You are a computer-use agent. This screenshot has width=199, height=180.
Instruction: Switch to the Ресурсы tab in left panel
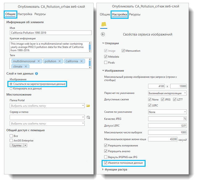click(40, 14)
